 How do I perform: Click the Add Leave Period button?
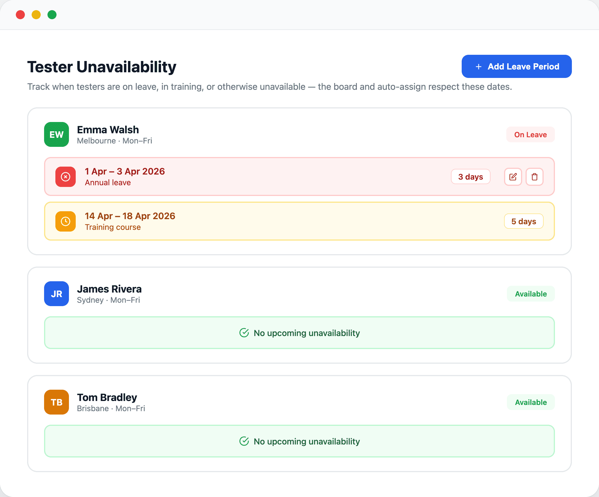516,66
